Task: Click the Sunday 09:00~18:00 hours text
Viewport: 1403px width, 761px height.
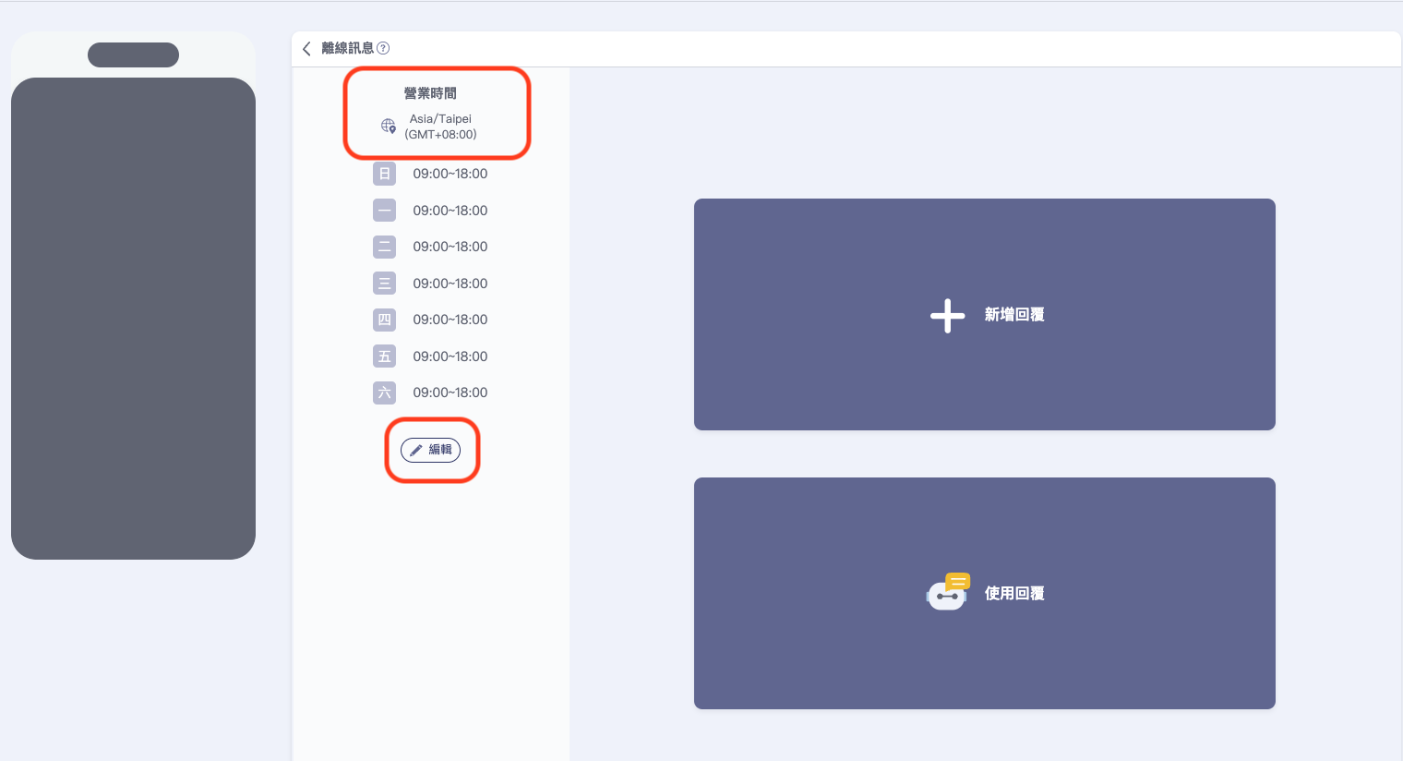Action: [x=450, y=174]
